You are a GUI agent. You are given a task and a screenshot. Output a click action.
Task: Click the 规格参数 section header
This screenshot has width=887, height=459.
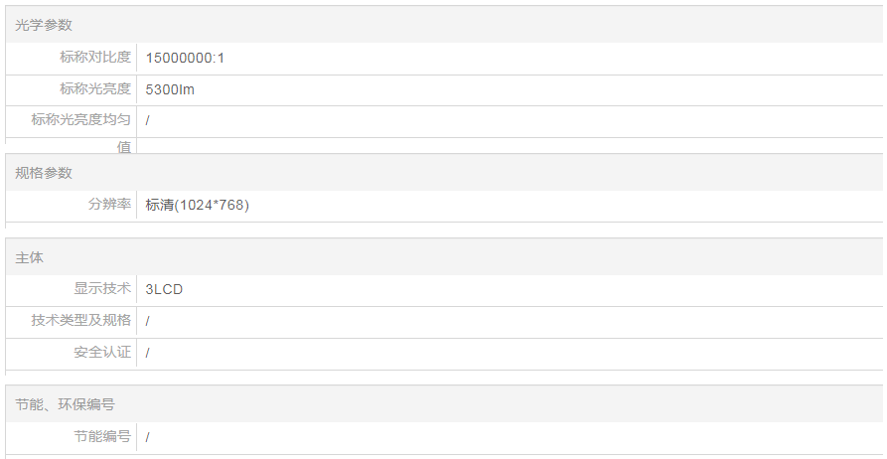(44, 173)
